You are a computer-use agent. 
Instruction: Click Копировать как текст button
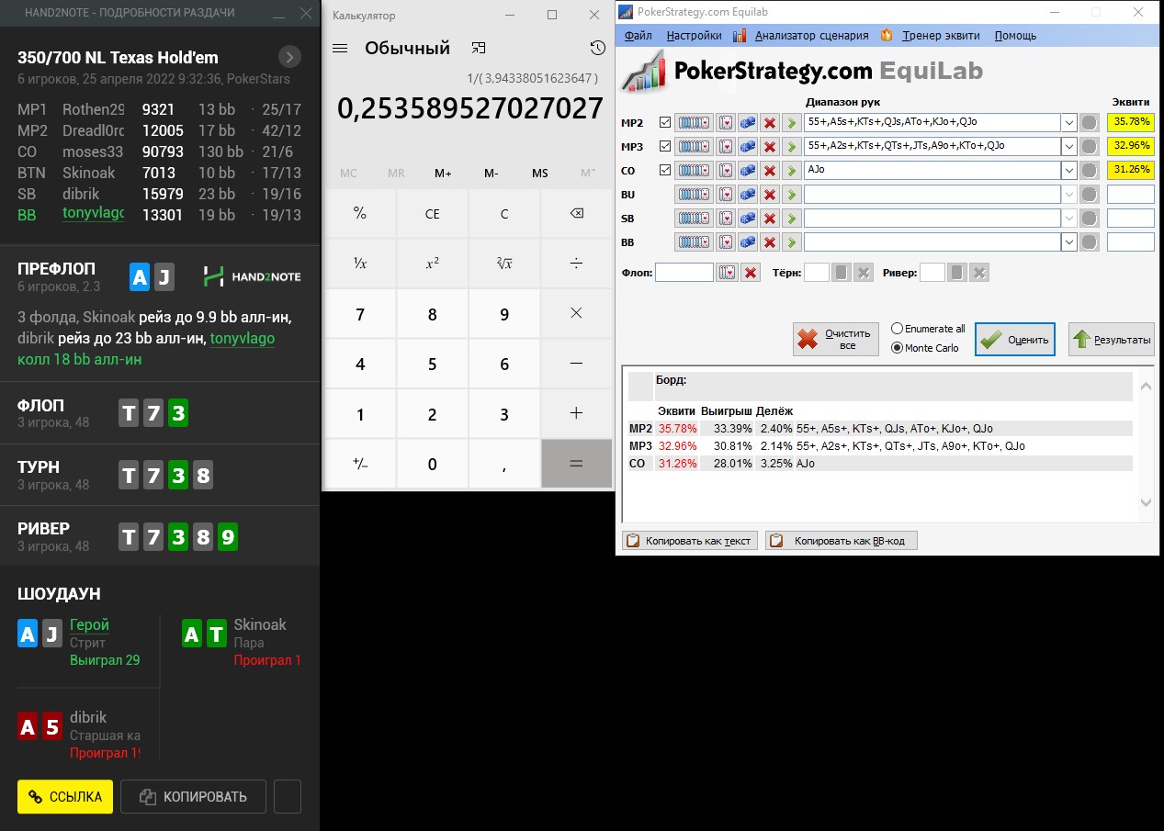pos(690,541)
